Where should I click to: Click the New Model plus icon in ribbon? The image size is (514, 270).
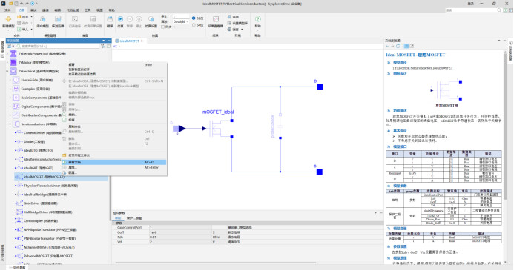pyautogui.click(x=8, y=19)
